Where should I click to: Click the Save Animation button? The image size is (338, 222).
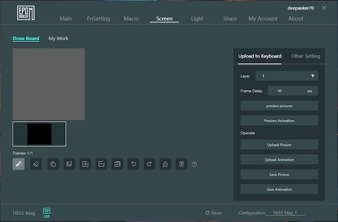coord(279,189)
